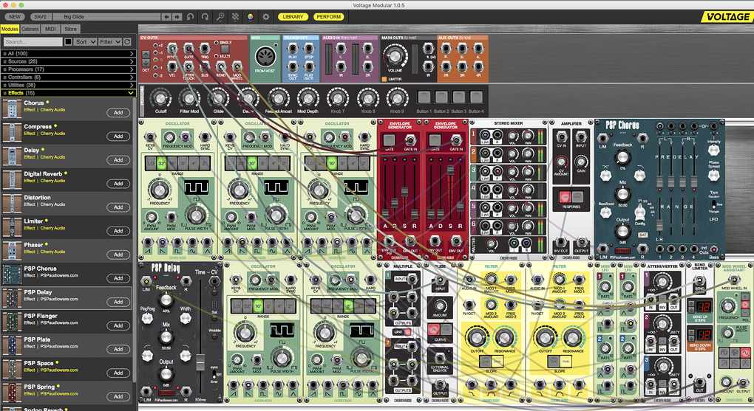The width and height of the screenshot is (754, 411).
Task: Click the undo arrow icon in toolbar
Action: pyautogui.click(x=191, y=17)
